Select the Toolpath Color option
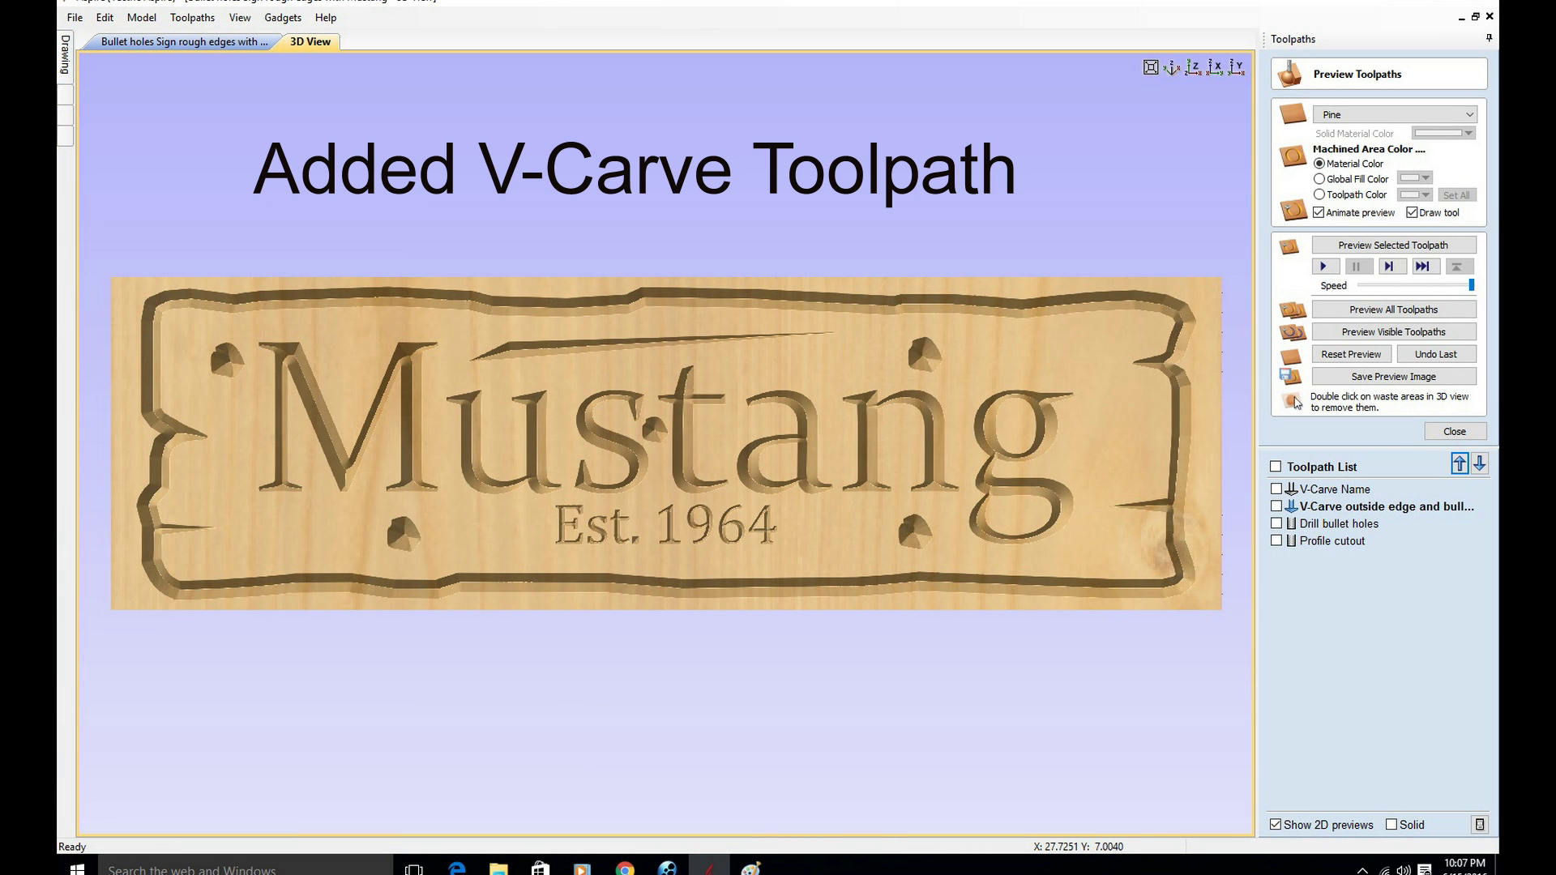 click(1319, 194)
